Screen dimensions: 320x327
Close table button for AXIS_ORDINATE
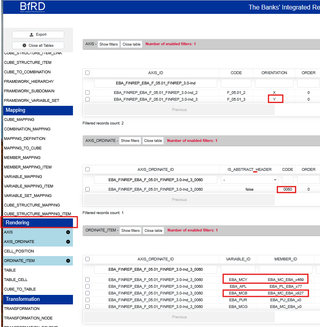click(153, 141)
